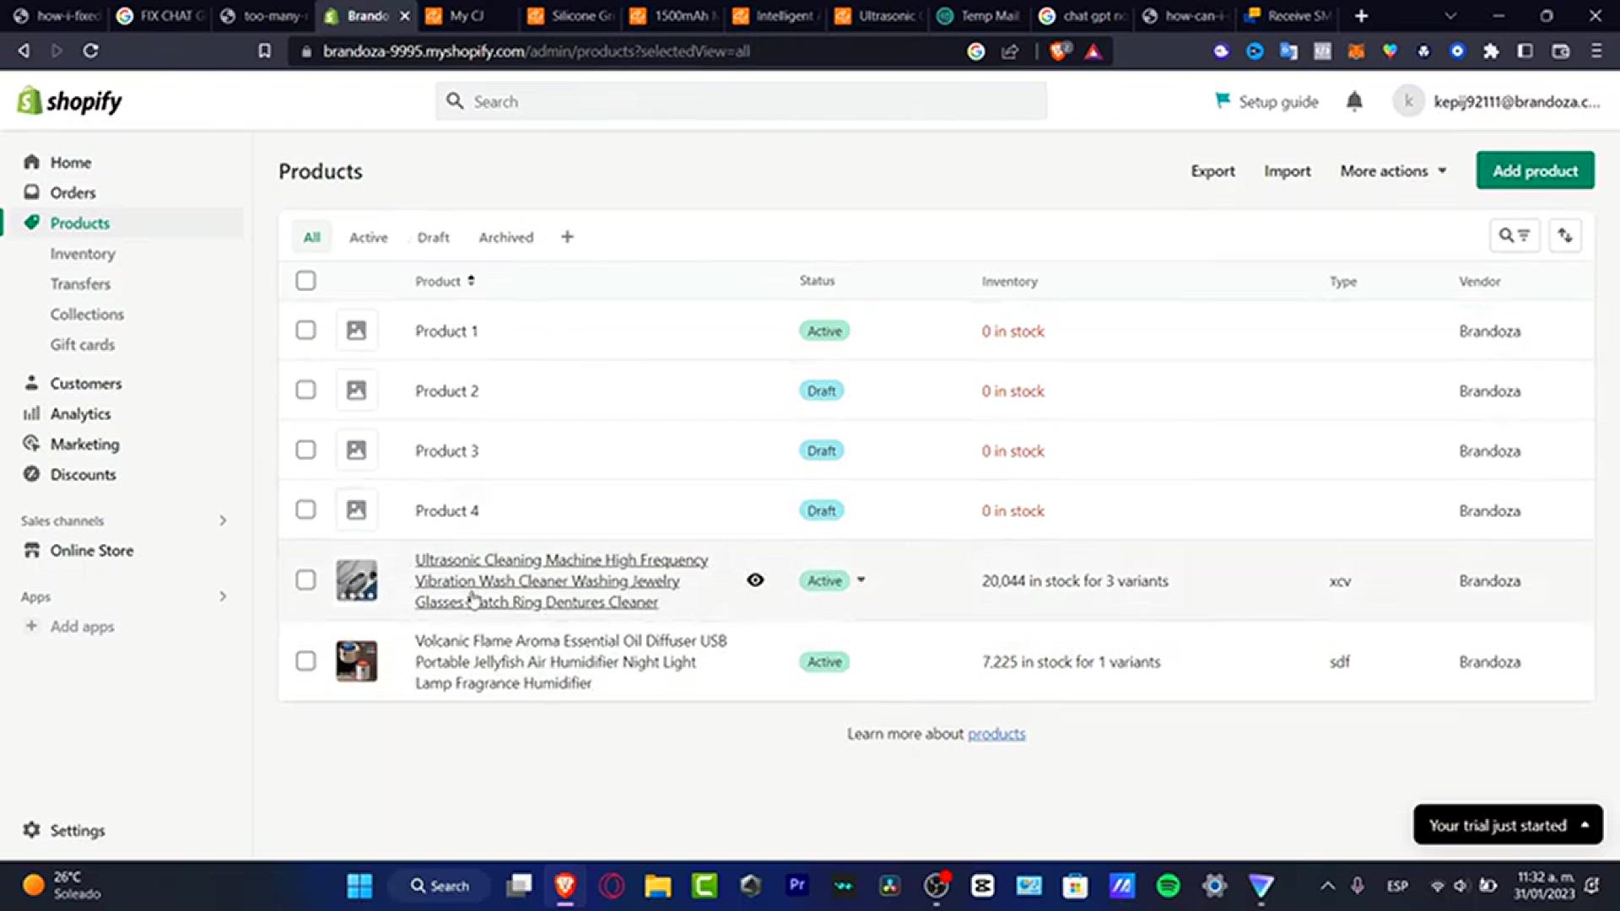Open the search and filter icon button
The width and height of the screenshot is (1620, 911).
coord(1515,236)
